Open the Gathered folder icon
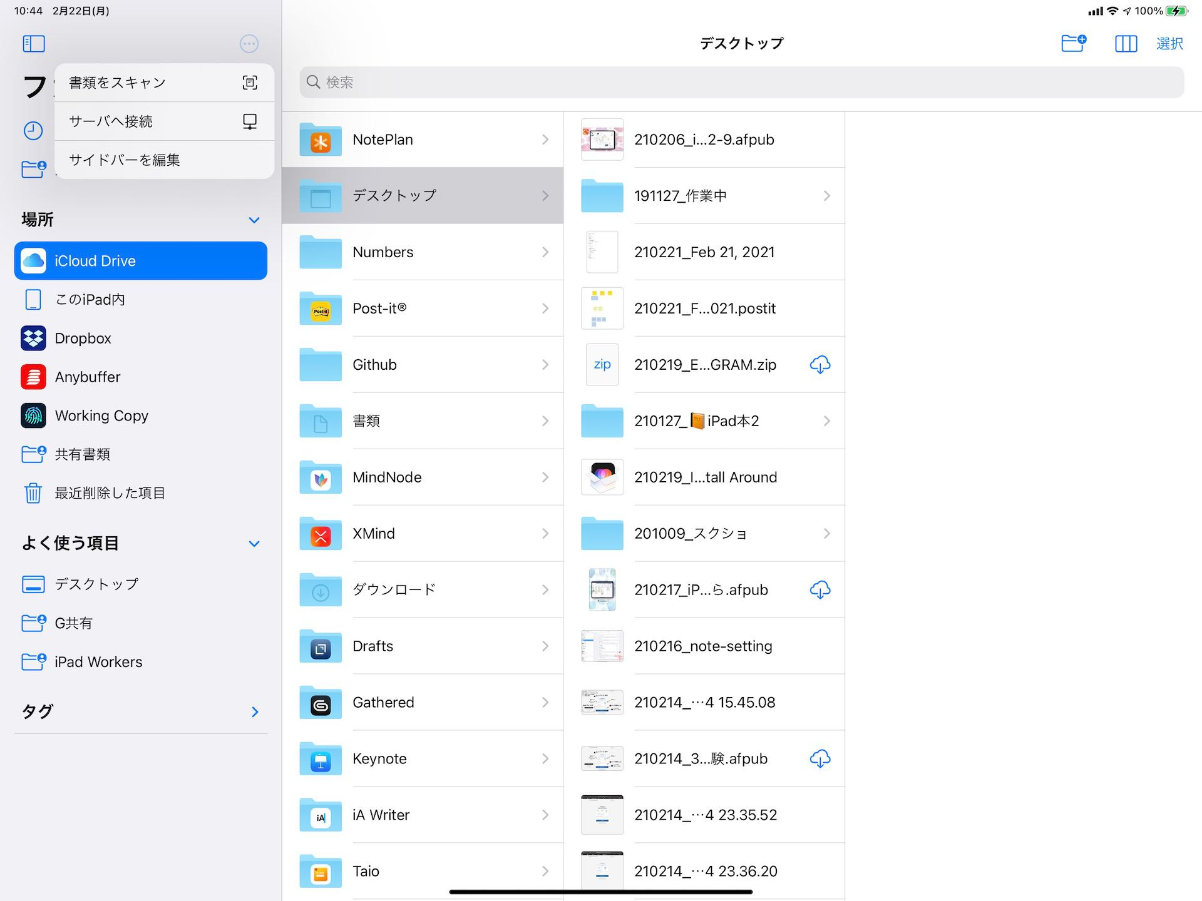1202x901 pixels. point(321,703)
